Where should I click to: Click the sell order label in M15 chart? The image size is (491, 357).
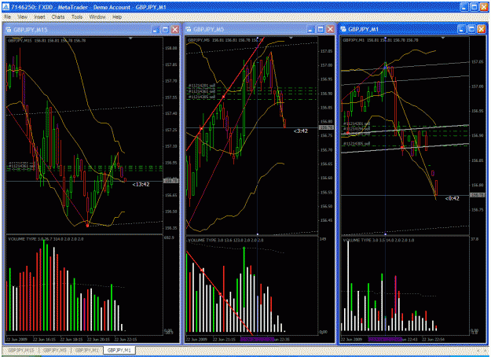[x=22, y=164]
